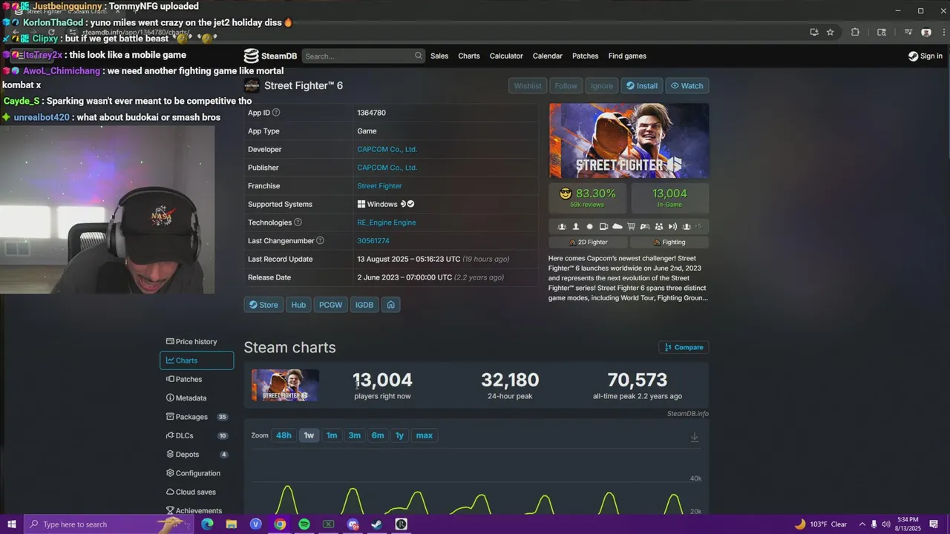Open the Chrome three-dot menu
950x534 pixels.
(x=944, y=32)
